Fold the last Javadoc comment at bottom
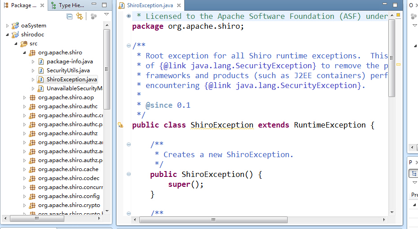 (129, 213)
